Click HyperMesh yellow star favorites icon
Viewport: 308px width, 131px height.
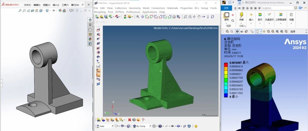click(x=196, y=126)
